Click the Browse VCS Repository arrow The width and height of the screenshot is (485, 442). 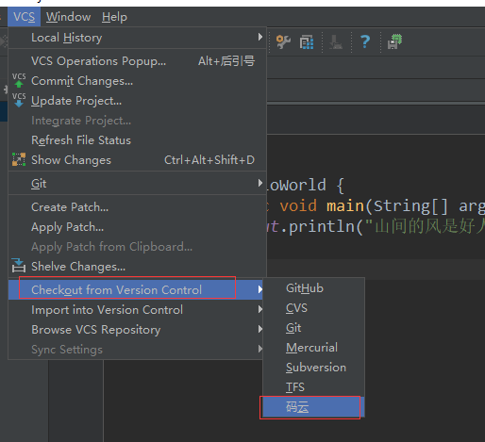[259, 329]
